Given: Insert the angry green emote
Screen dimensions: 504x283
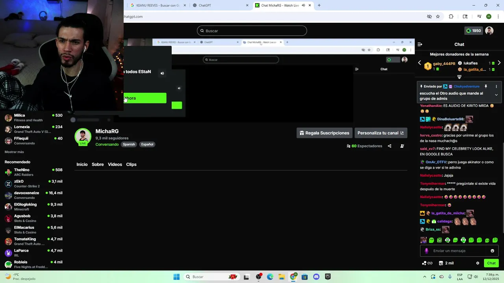Looking at the screenshot, I should point(439,240).
